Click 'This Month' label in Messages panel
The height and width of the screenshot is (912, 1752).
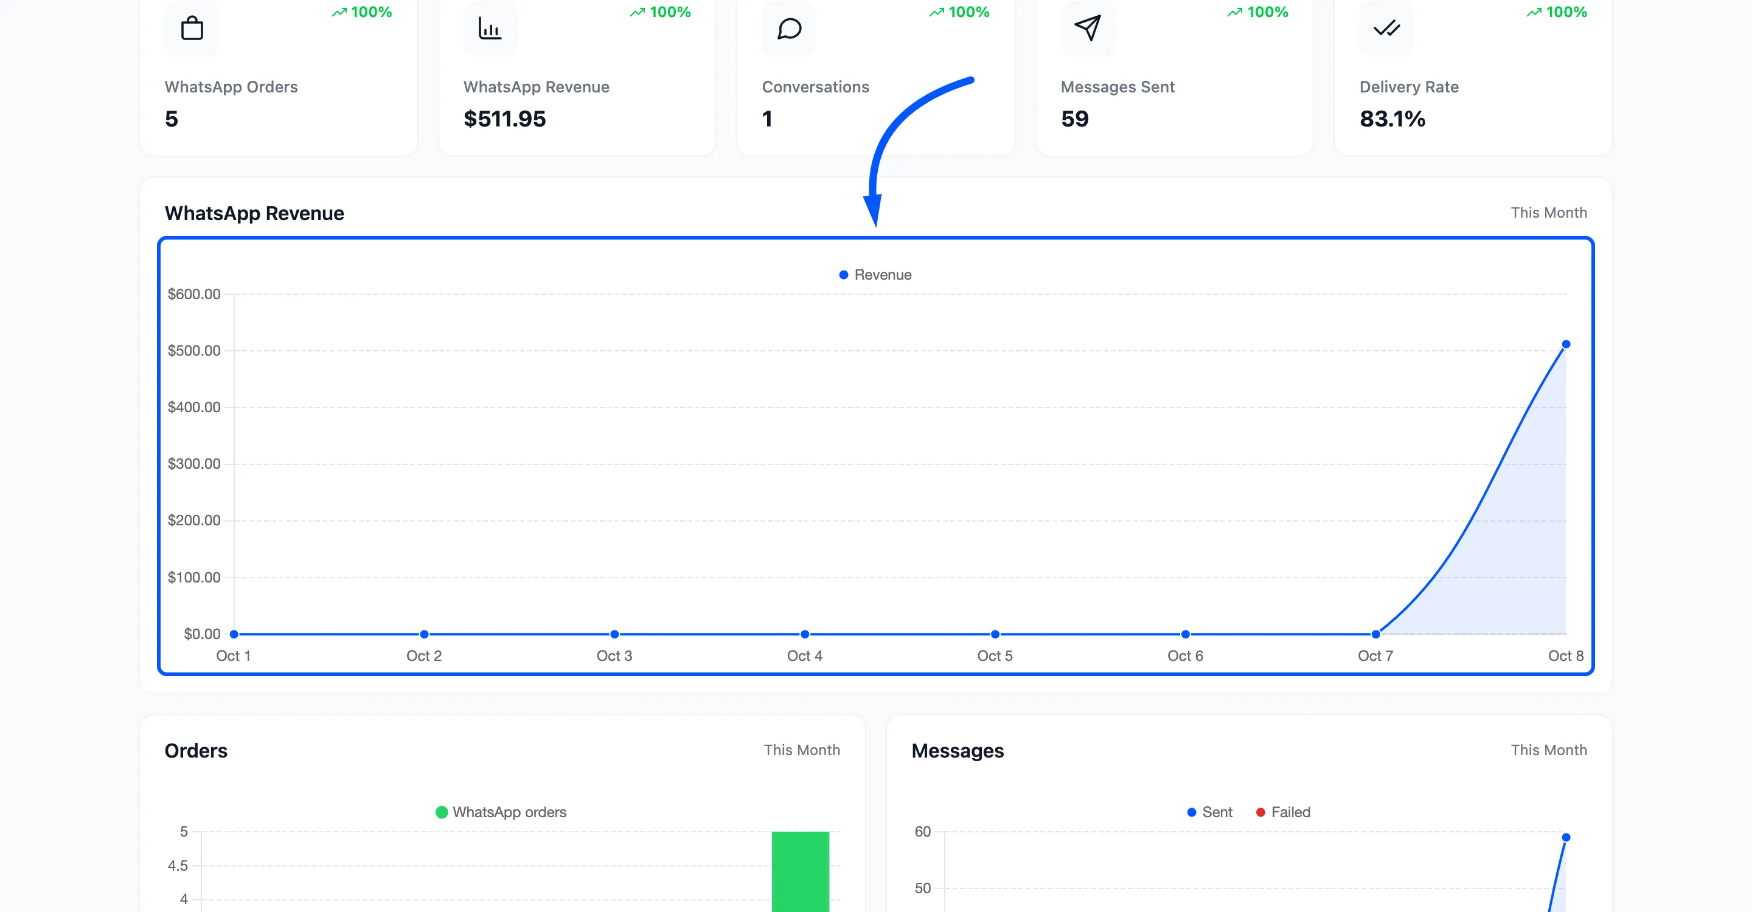pyautogui.click(x=1549, y=750)
